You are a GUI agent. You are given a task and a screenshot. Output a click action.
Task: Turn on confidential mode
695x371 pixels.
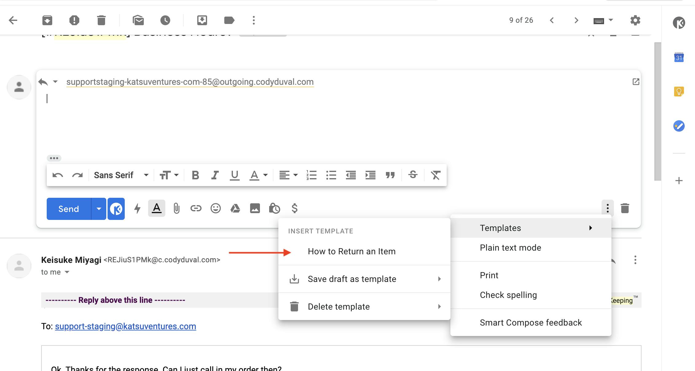[275, 209]
